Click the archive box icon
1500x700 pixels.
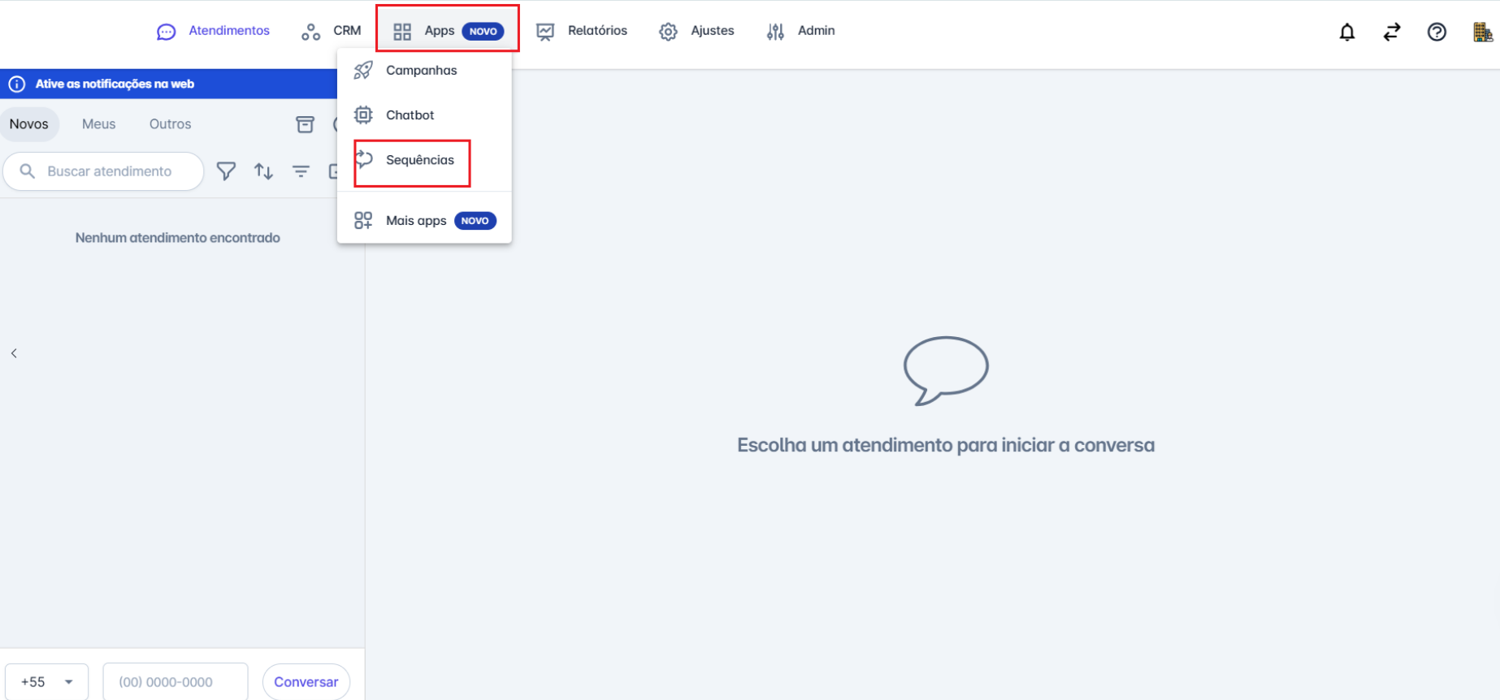305,124
